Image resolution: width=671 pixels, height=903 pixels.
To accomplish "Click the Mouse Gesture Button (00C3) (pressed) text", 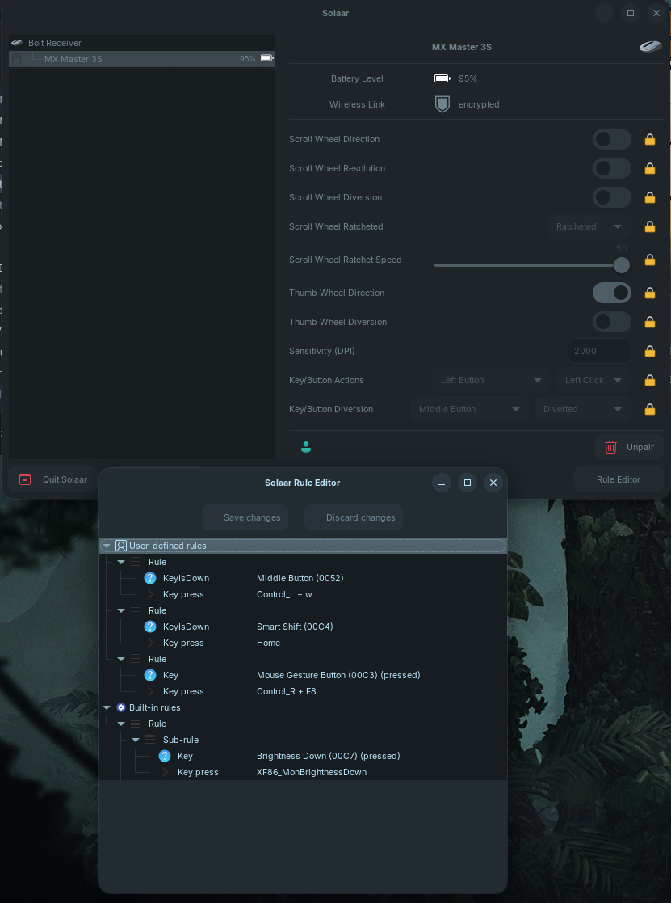I will pyautogui.click(x=338, y=675).
